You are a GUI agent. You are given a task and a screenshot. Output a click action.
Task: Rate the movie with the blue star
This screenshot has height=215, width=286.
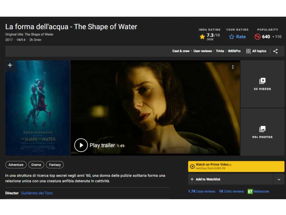[237, 37]
